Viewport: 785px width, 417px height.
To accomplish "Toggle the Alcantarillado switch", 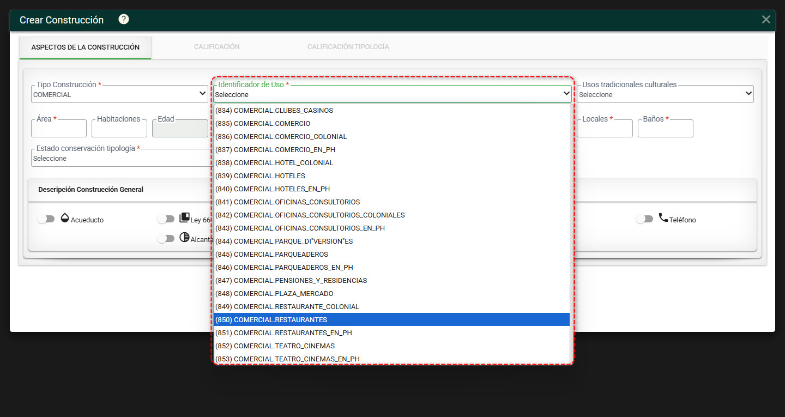I will click(x=166, y=239).
